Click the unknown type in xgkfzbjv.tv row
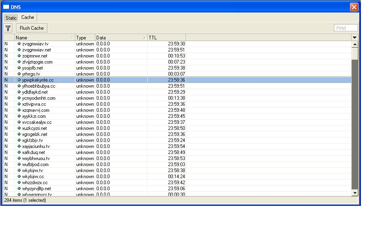The height and width of the screenshot is (230, 379). [x=85, y=140]
